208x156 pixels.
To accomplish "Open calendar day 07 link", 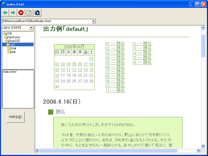I will pos(86,64).
